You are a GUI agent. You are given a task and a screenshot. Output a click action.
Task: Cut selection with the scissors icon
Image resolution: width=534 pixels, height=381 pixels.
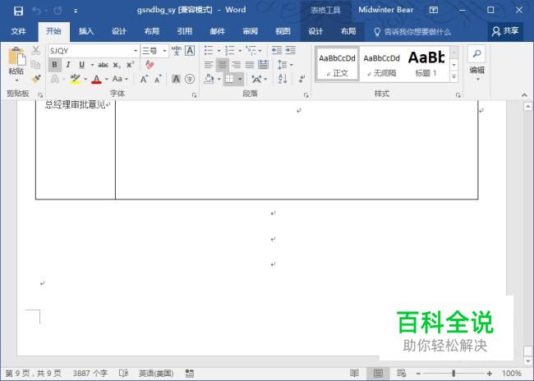[36, 51]
